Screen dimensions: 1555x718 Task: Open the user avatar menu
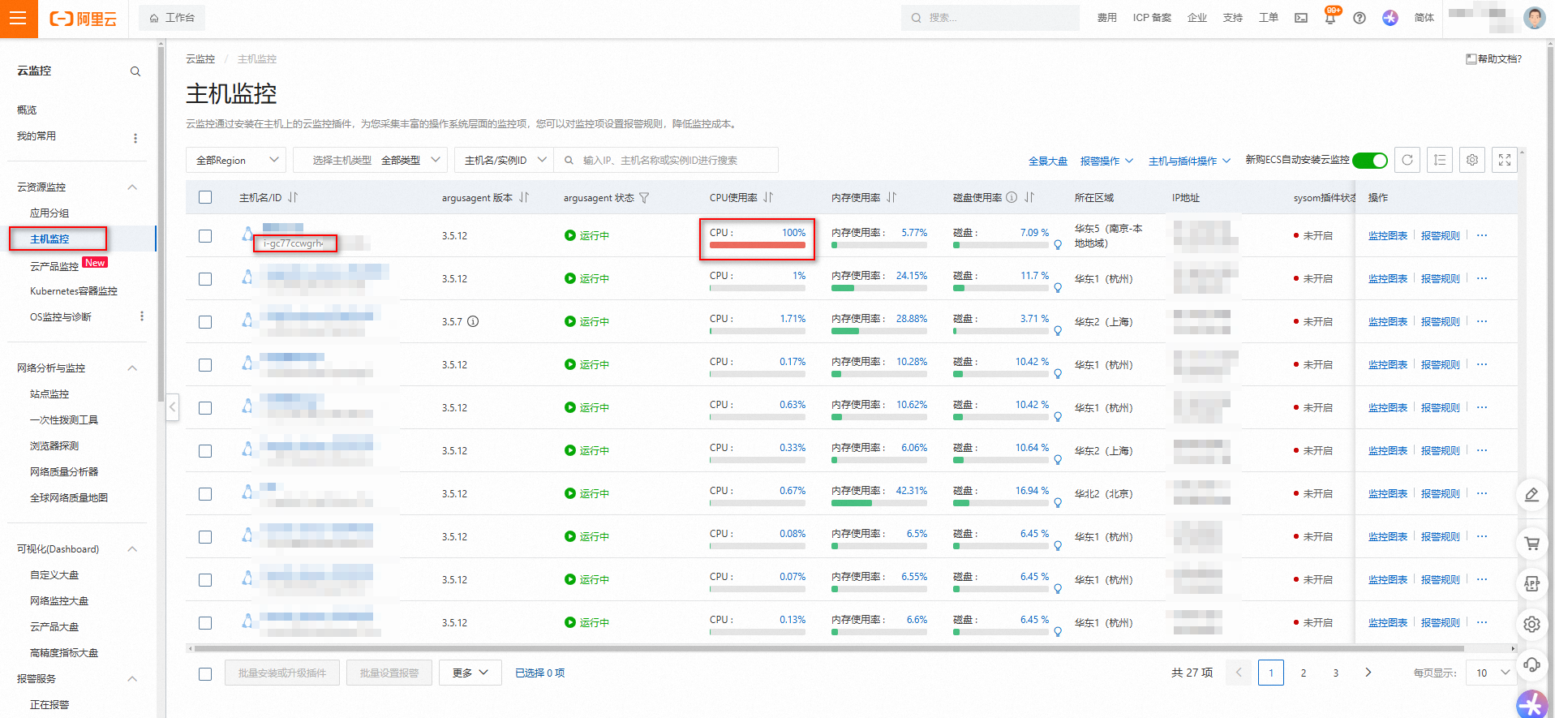click(1534, 18)
